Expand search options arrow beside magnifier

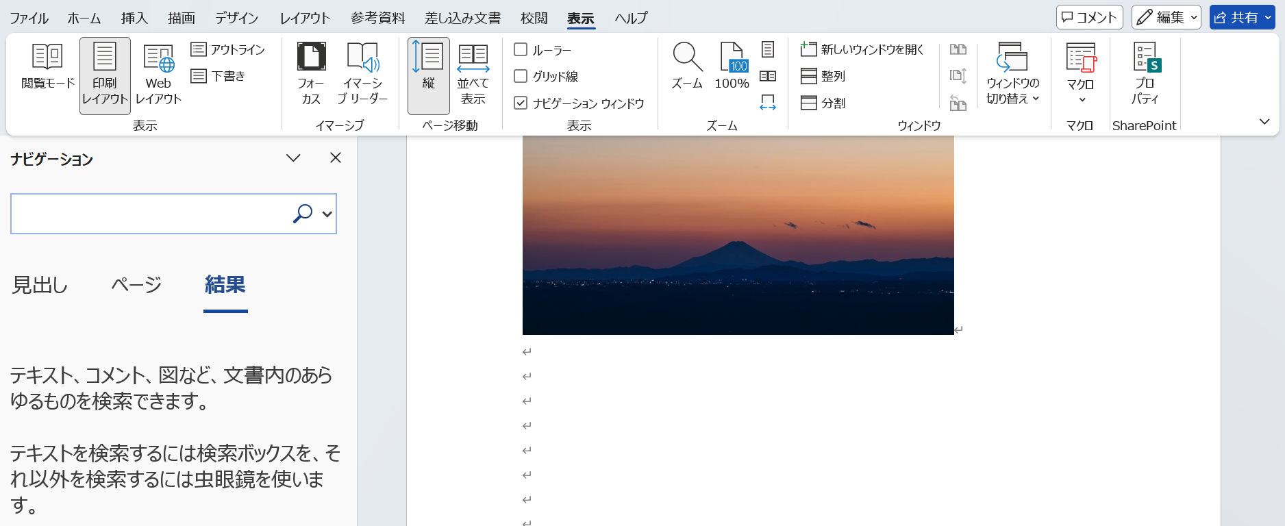(x=327, y=214)
